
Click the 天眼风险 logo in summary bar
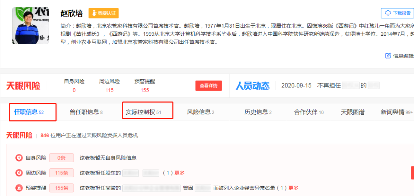pos(23,86)
